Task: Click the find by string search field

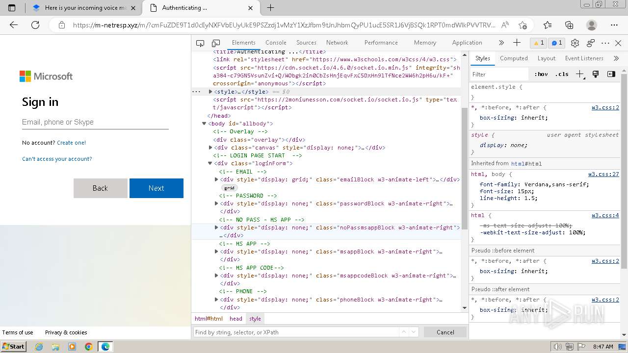Action: pos(296,332)
